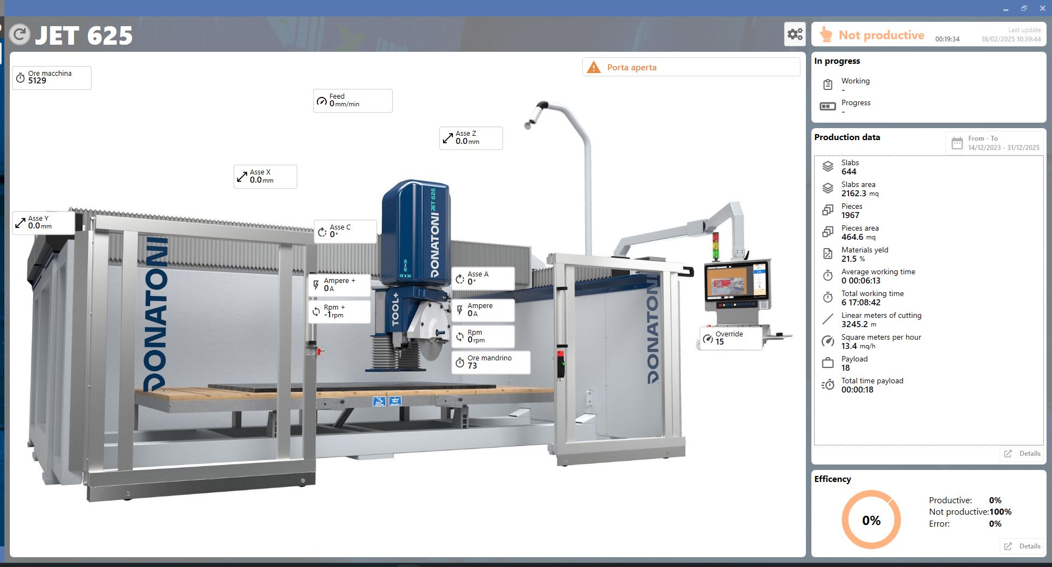Click the Slabs area 2162.3 value
Image resolution: width=1052 pixels, height=567 pixels.
[860, 194]
